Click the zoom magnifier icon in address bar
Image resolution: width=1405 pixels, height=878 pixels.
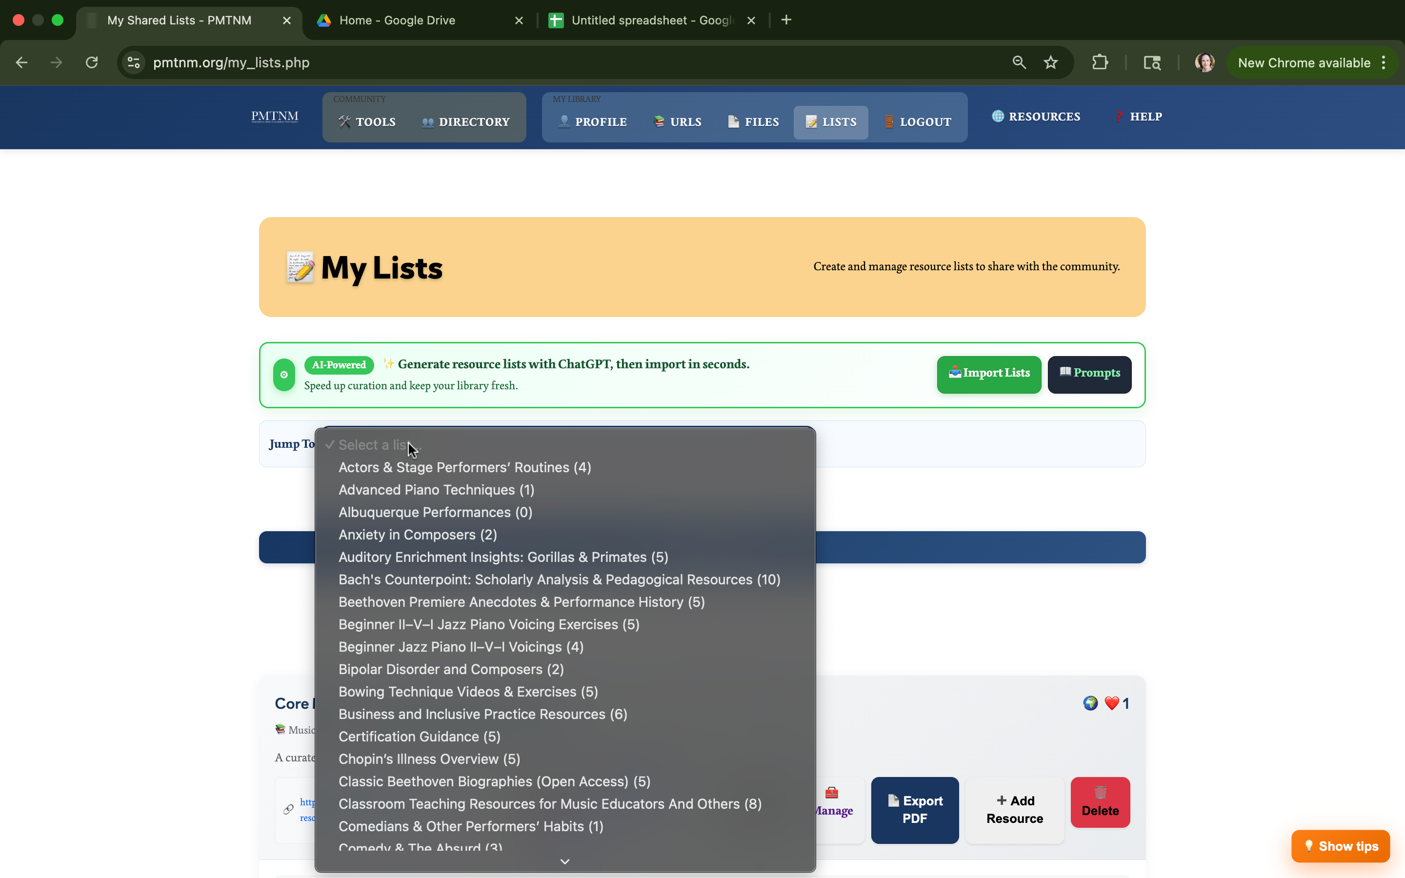[x=1019, y=63]
